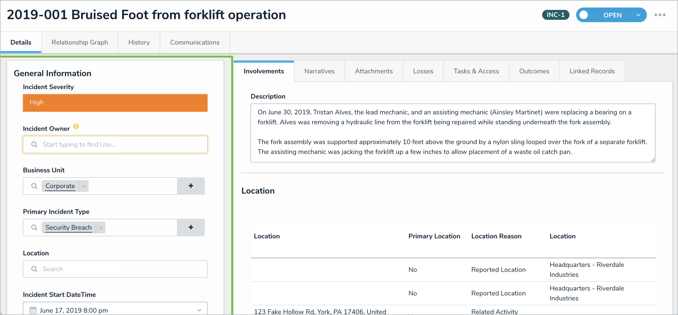Screen dimensions: 678x315
Task: Select the Involvements tab
Action: pyautogui.click(x=264, y=71)
